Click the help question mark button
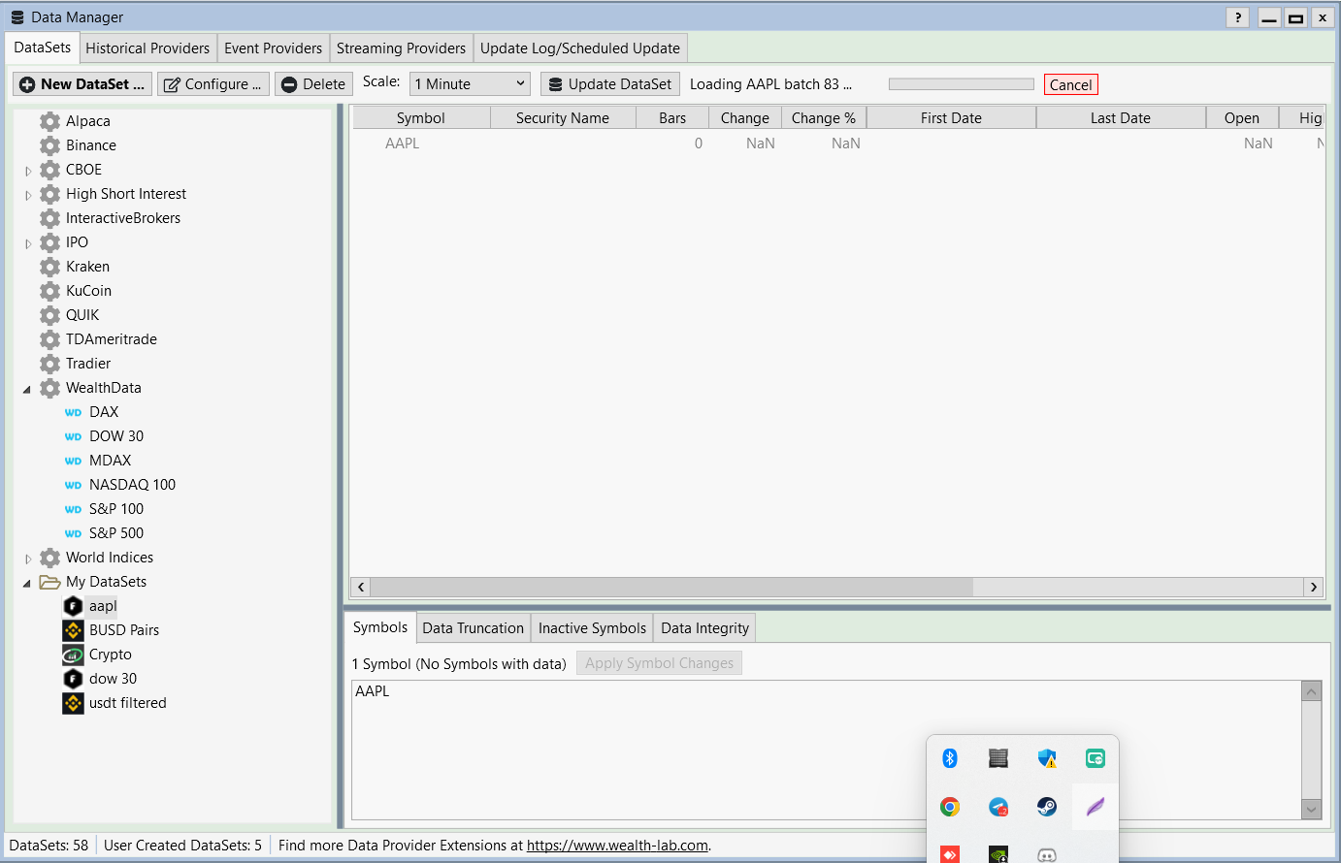Image resolution: width=1341 pixels, height=863 pixels. pyautogui.click(x=1238, y=17)
